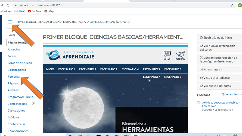The width and height of the screenshot is (242, 136).
Task: Select the INICIO tab in banner
Action: pos(50,69)
